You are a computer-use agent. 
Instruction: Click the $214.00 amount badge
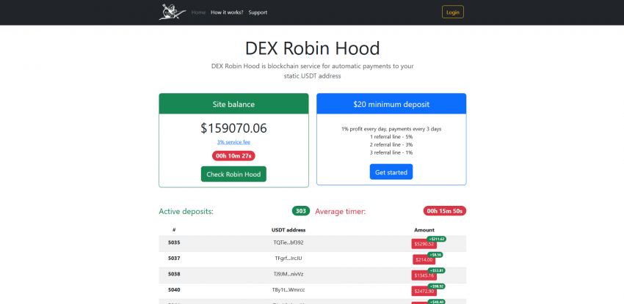pos(424,259)
